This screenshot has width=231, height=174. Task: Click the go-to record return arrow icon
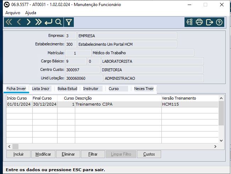click(x=49, y=22)
